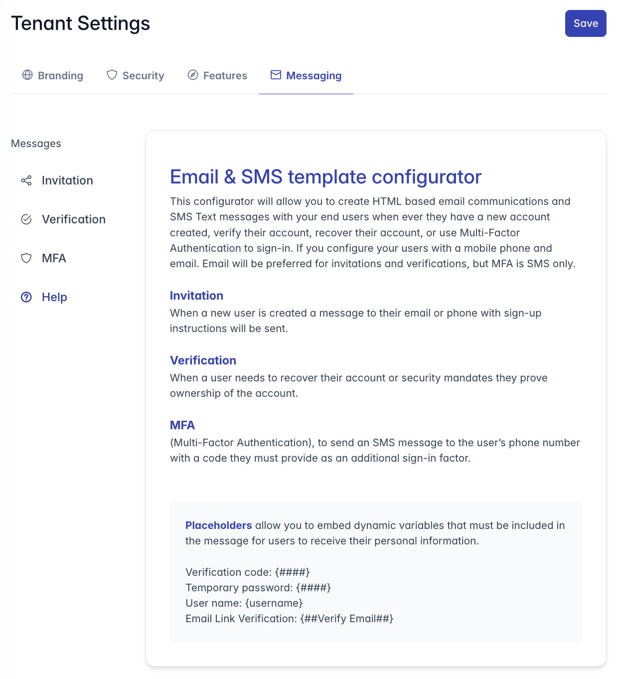Click the envelope icon beside Messaging
The height and width of the screenshot is (679, 617).
[276, 75]
